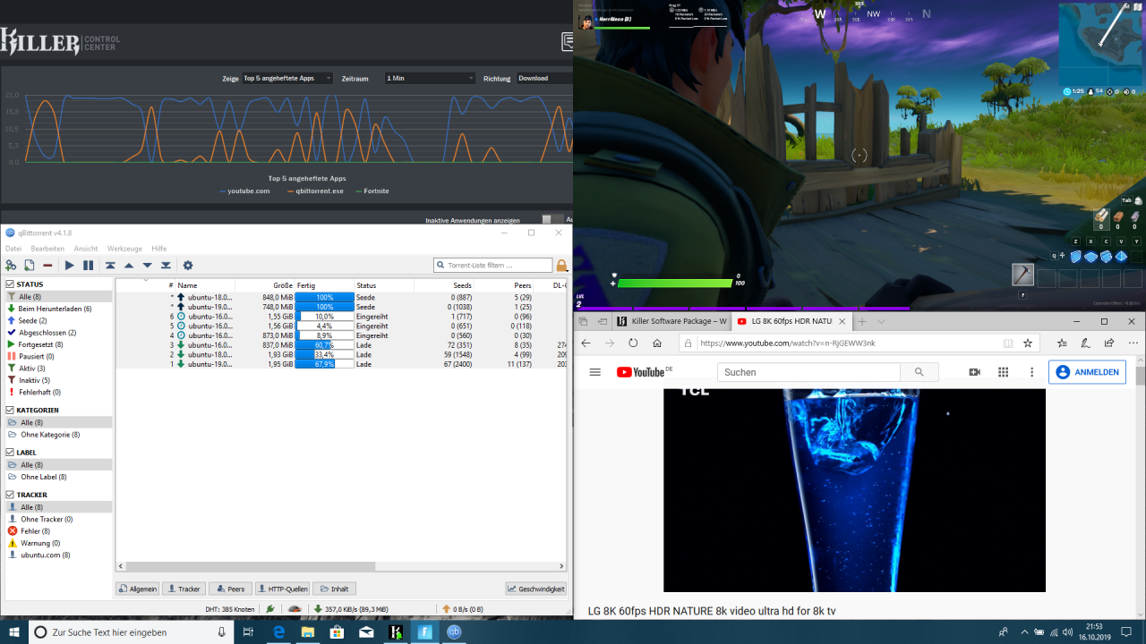Open the Allgemein details tab
Image resolution: width=1146 pixels, height=644 pixels.
[138, 589]
